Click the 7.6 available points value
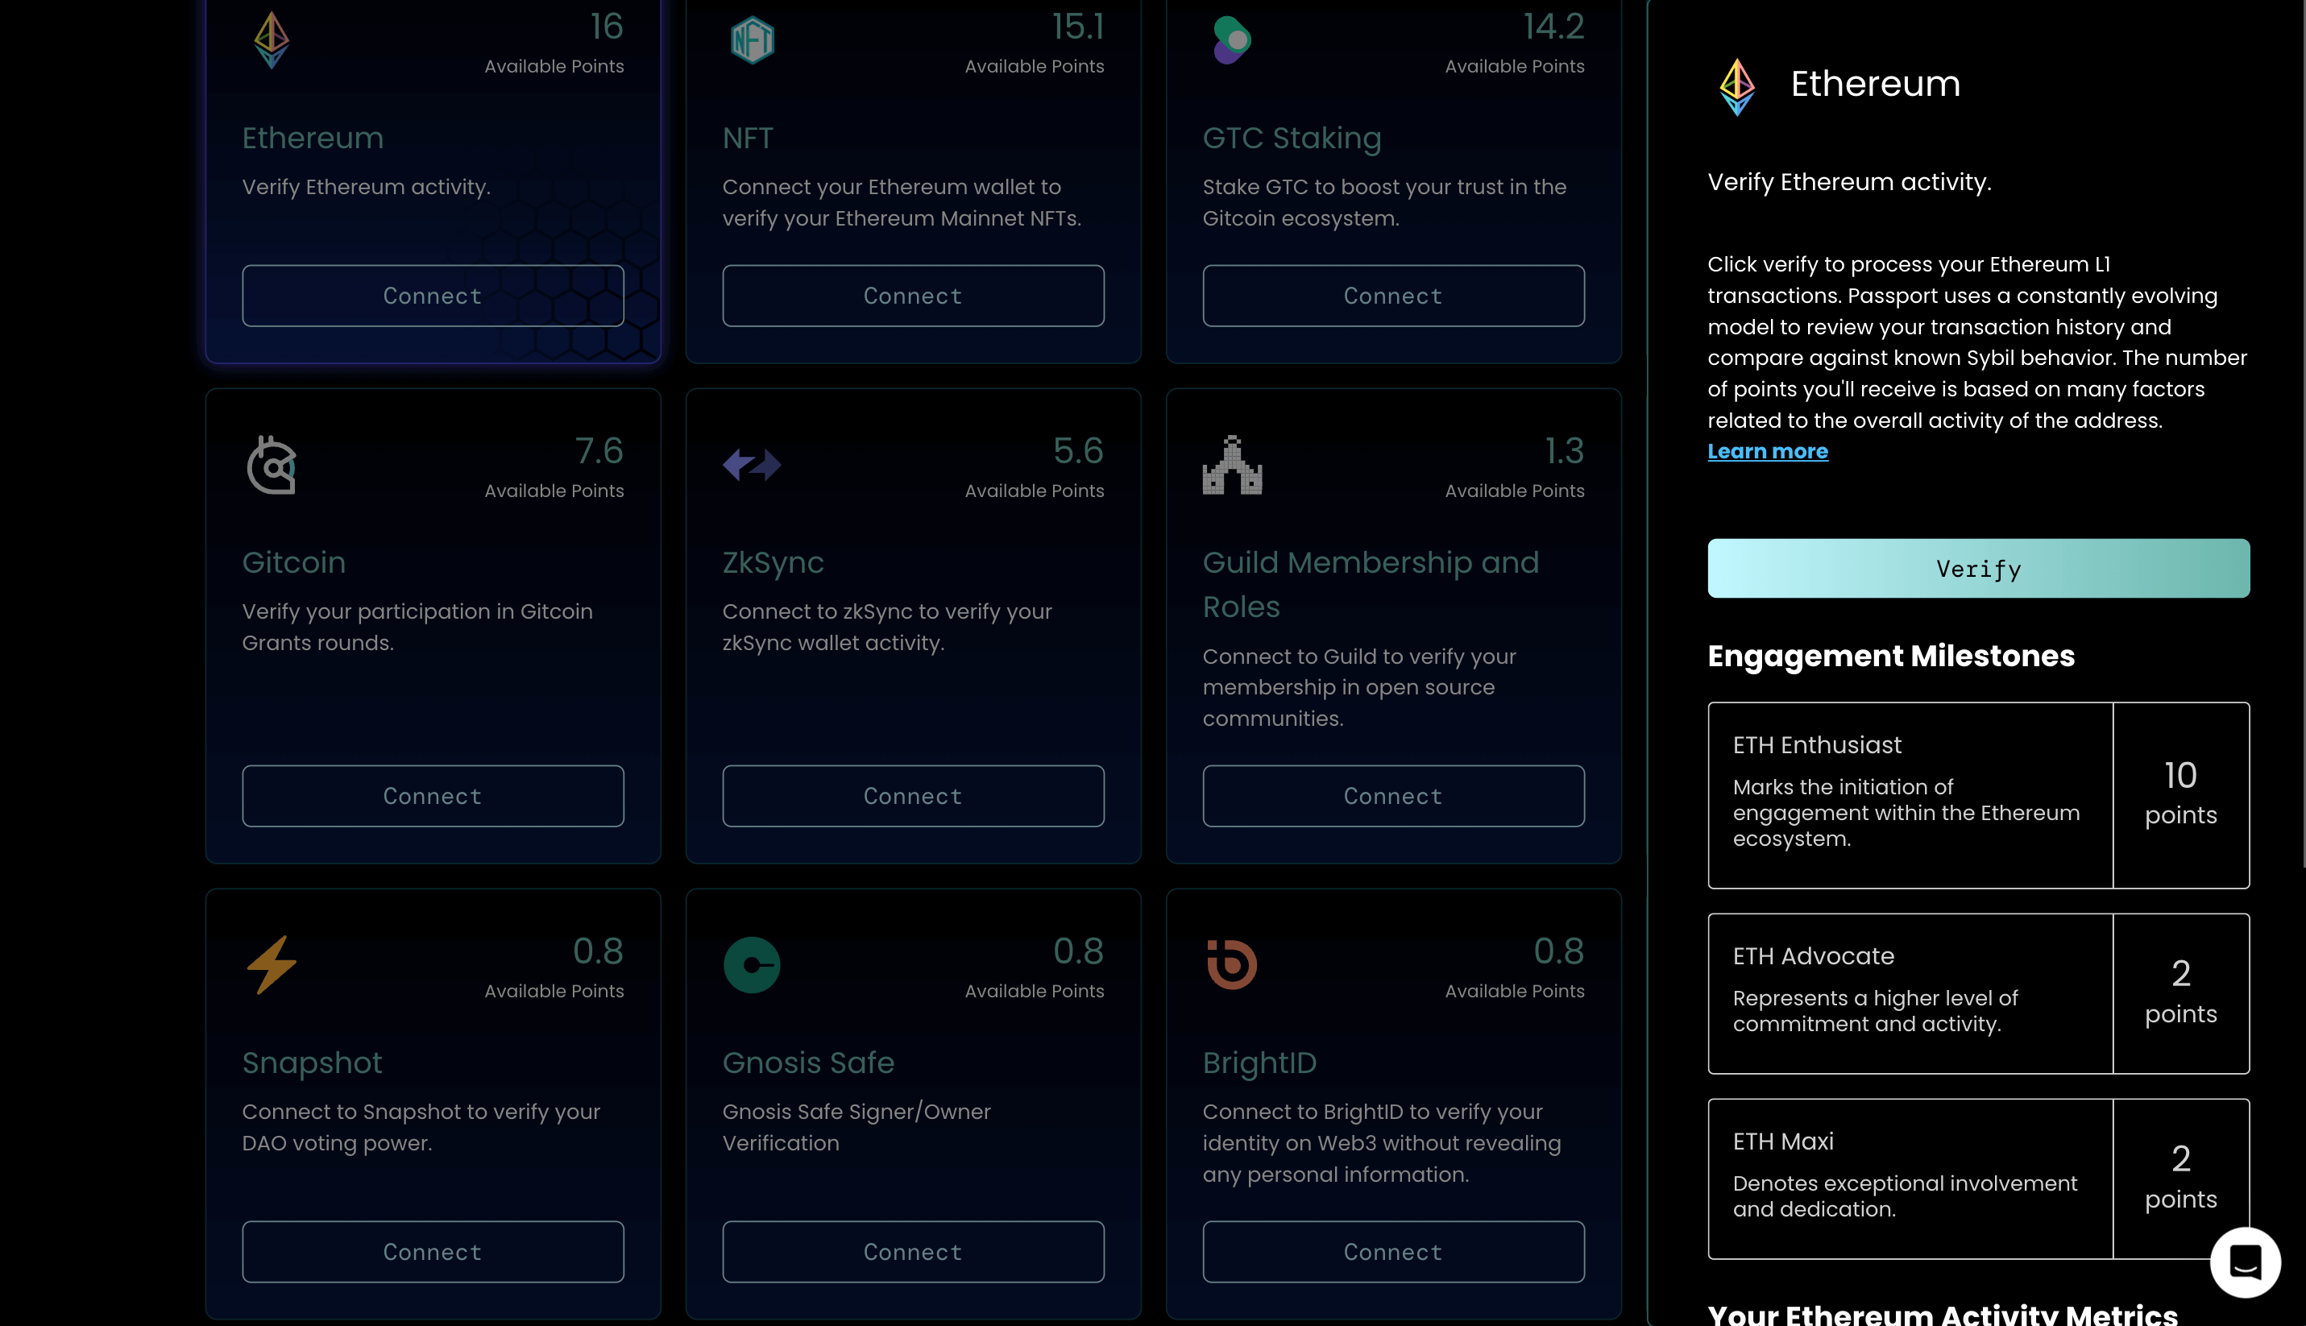The image size is (2306, 1326). [x=599, y=451]
